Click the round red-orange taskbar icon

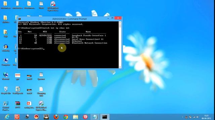36,117
